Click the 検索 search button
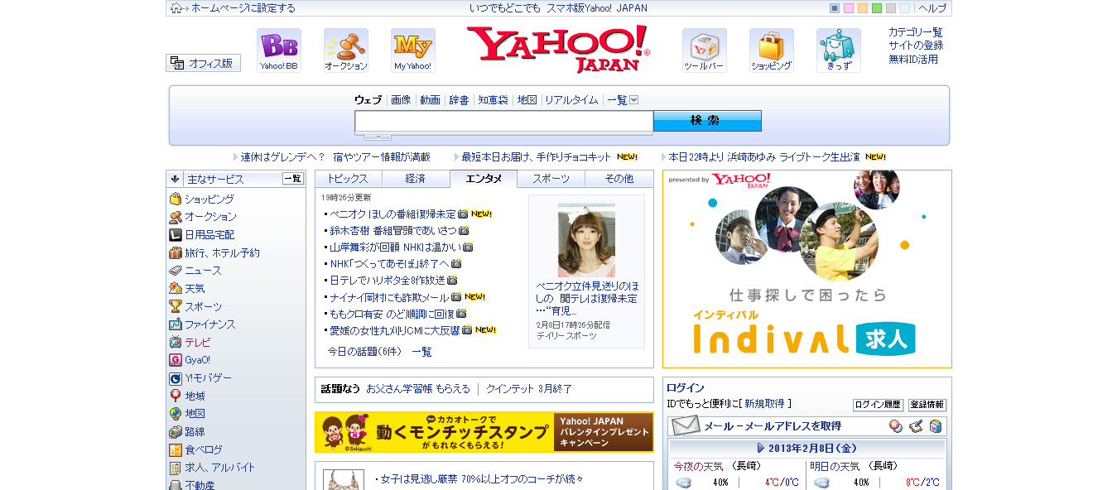 pos(707,121)
